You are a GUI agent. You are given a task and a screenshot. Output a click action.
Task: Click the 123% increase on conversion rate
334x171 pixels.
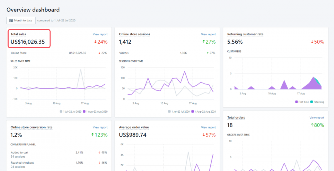99,135
